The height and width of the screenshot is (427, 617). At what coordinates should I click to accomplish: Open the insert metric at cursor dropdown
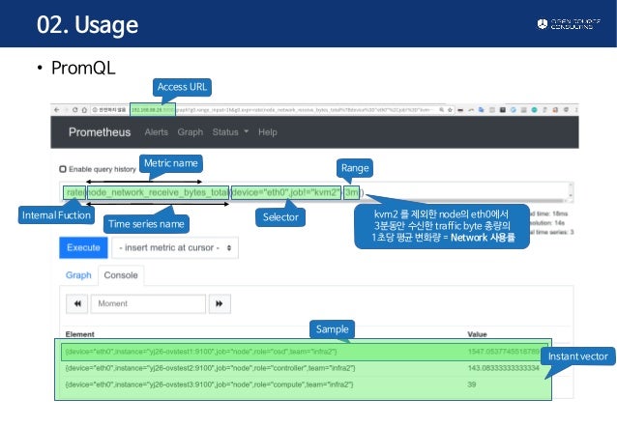(175, 247)
